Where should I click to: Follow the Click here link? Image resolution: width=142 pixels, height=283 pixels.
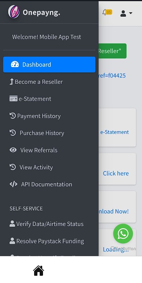click(116, 173)
